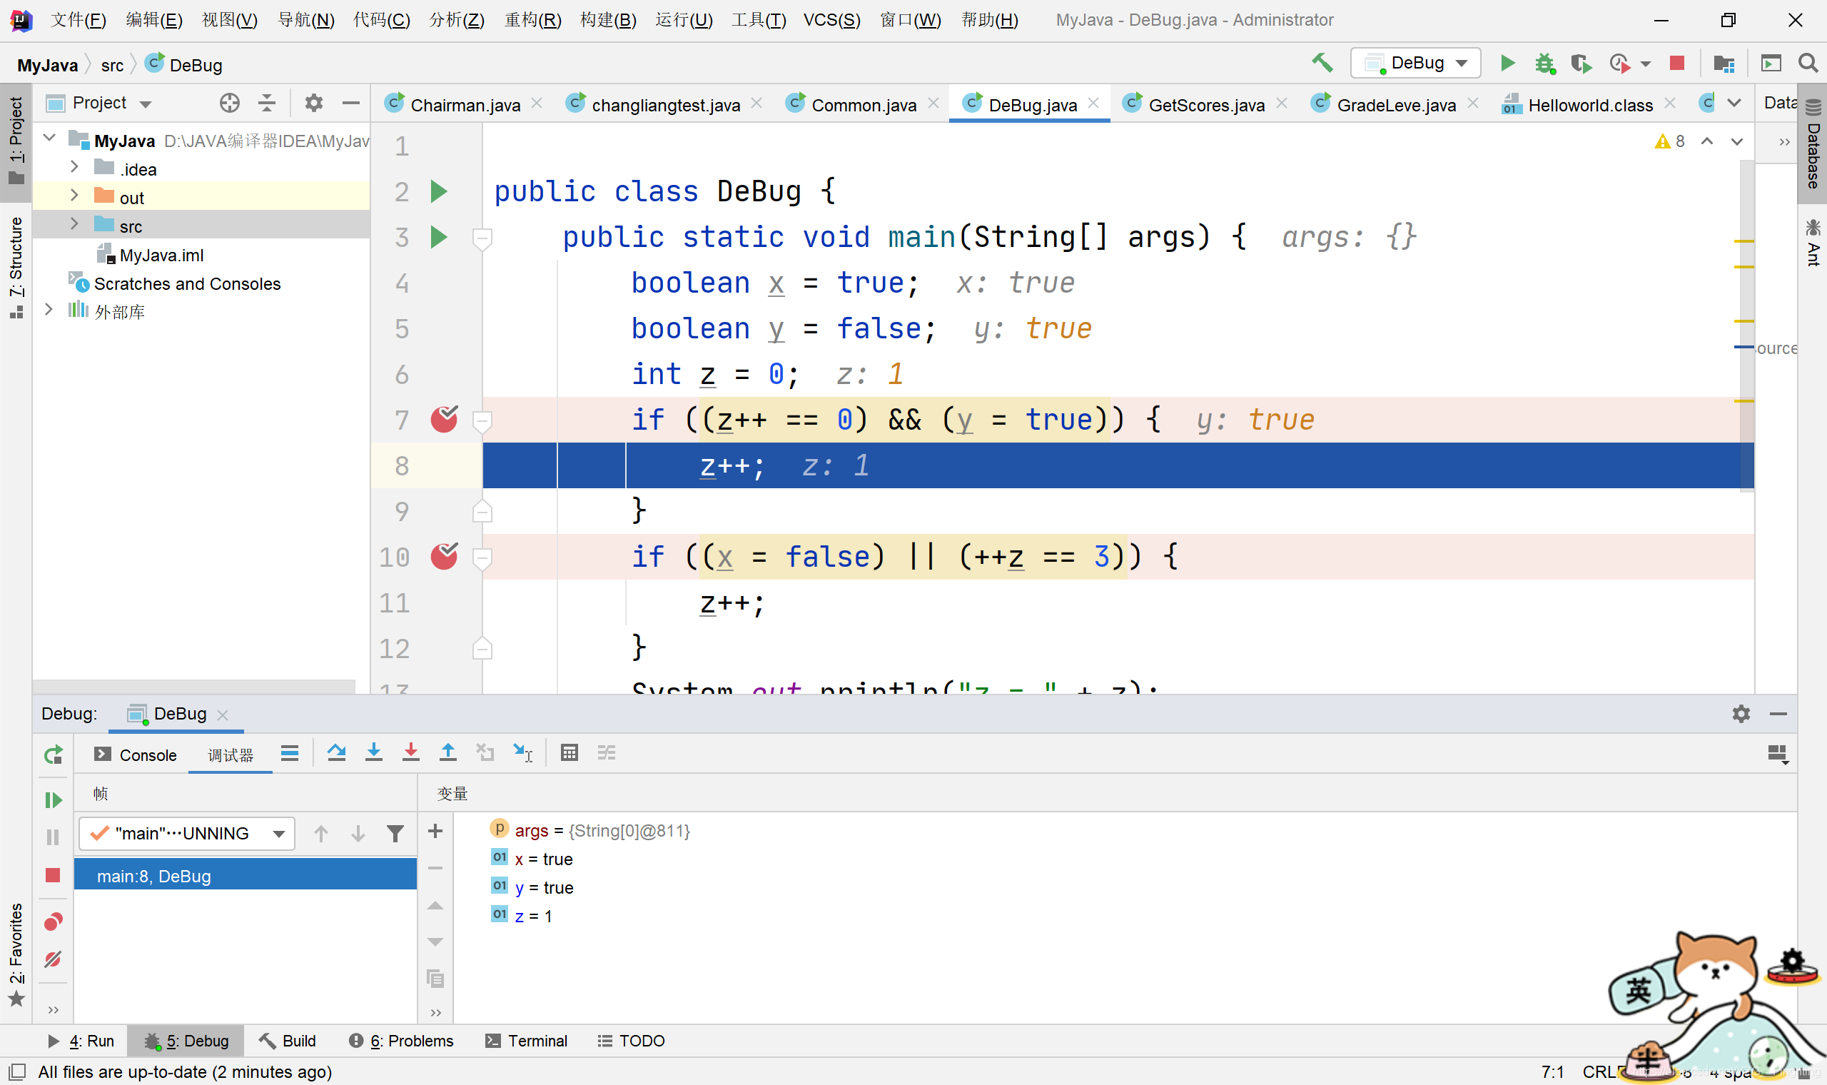Image resolution: width=1827 pixels, height=1085 pixels.
Task: Run DeBug with the green play icon
Action: click(x=1507, y=64)
